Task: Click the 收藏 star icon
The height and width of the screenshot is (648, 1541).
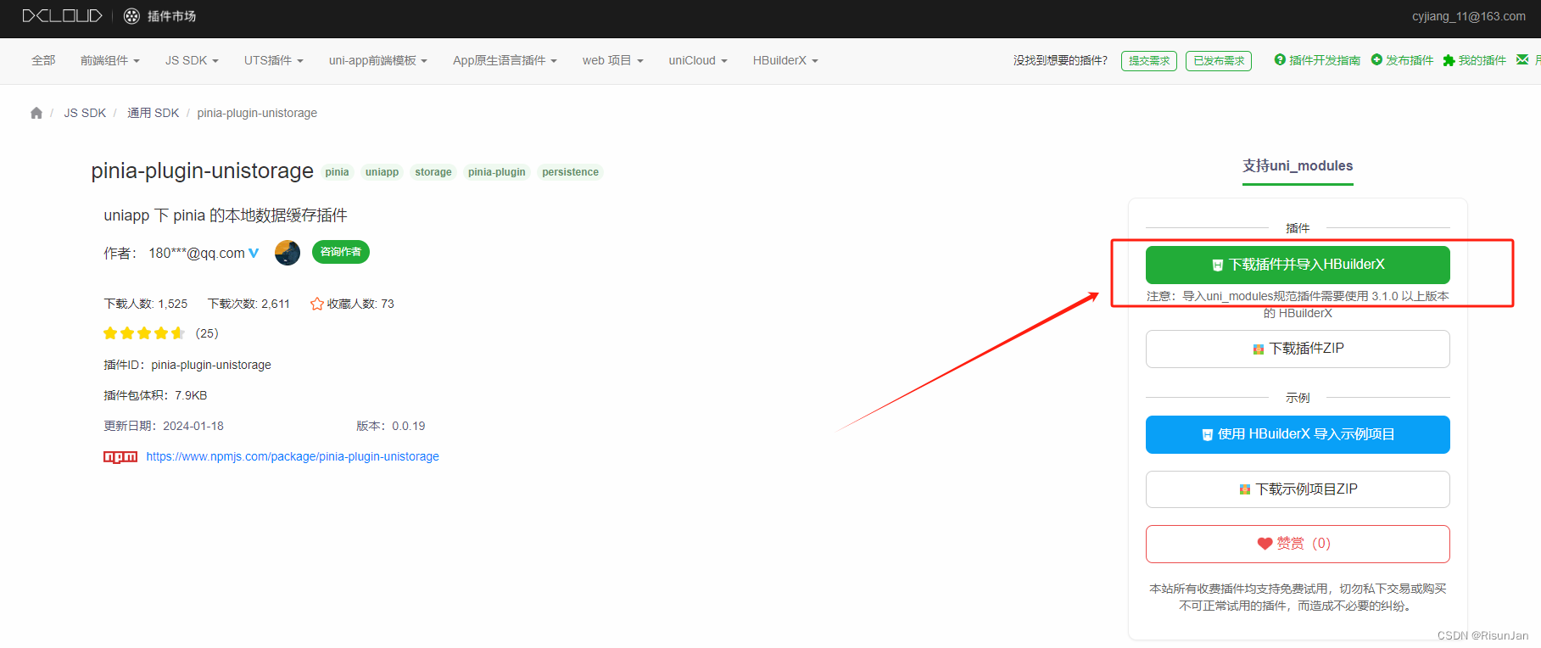Action: click(x=316, y=304)
